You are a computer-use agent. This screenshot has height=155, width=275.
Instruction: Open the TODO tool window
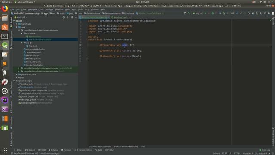pyautogui.click(x=42, y=150)
